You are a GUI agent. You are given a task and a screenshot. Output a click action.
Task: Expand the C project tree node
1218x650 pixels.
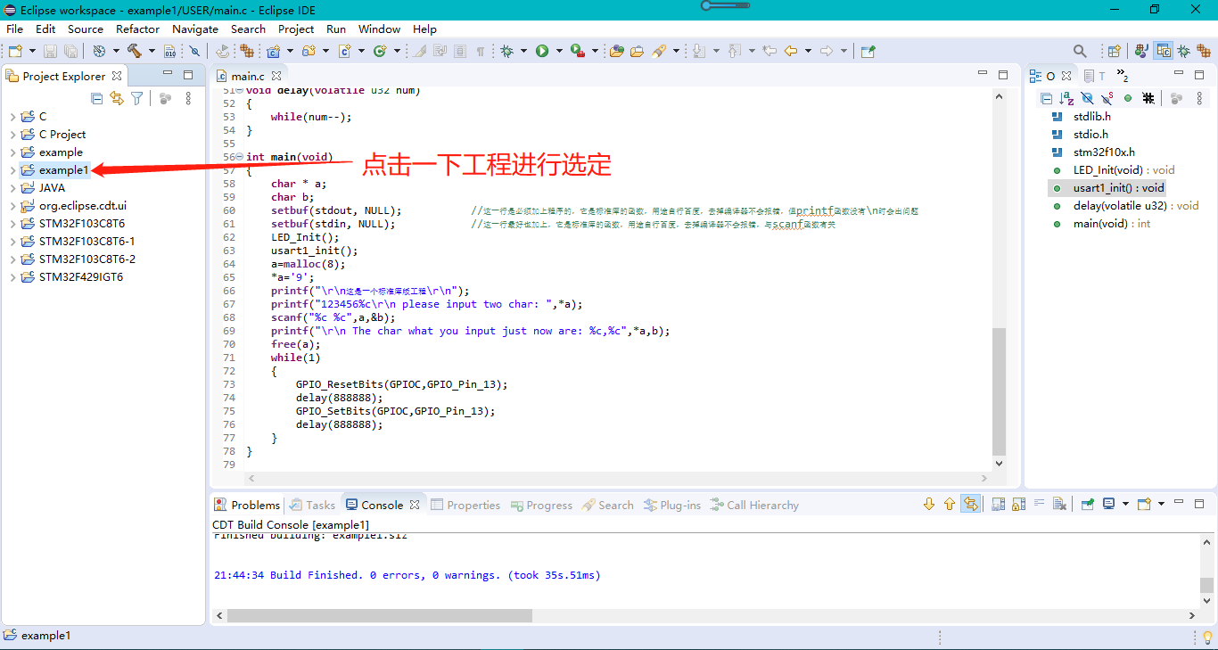point(12,117)
